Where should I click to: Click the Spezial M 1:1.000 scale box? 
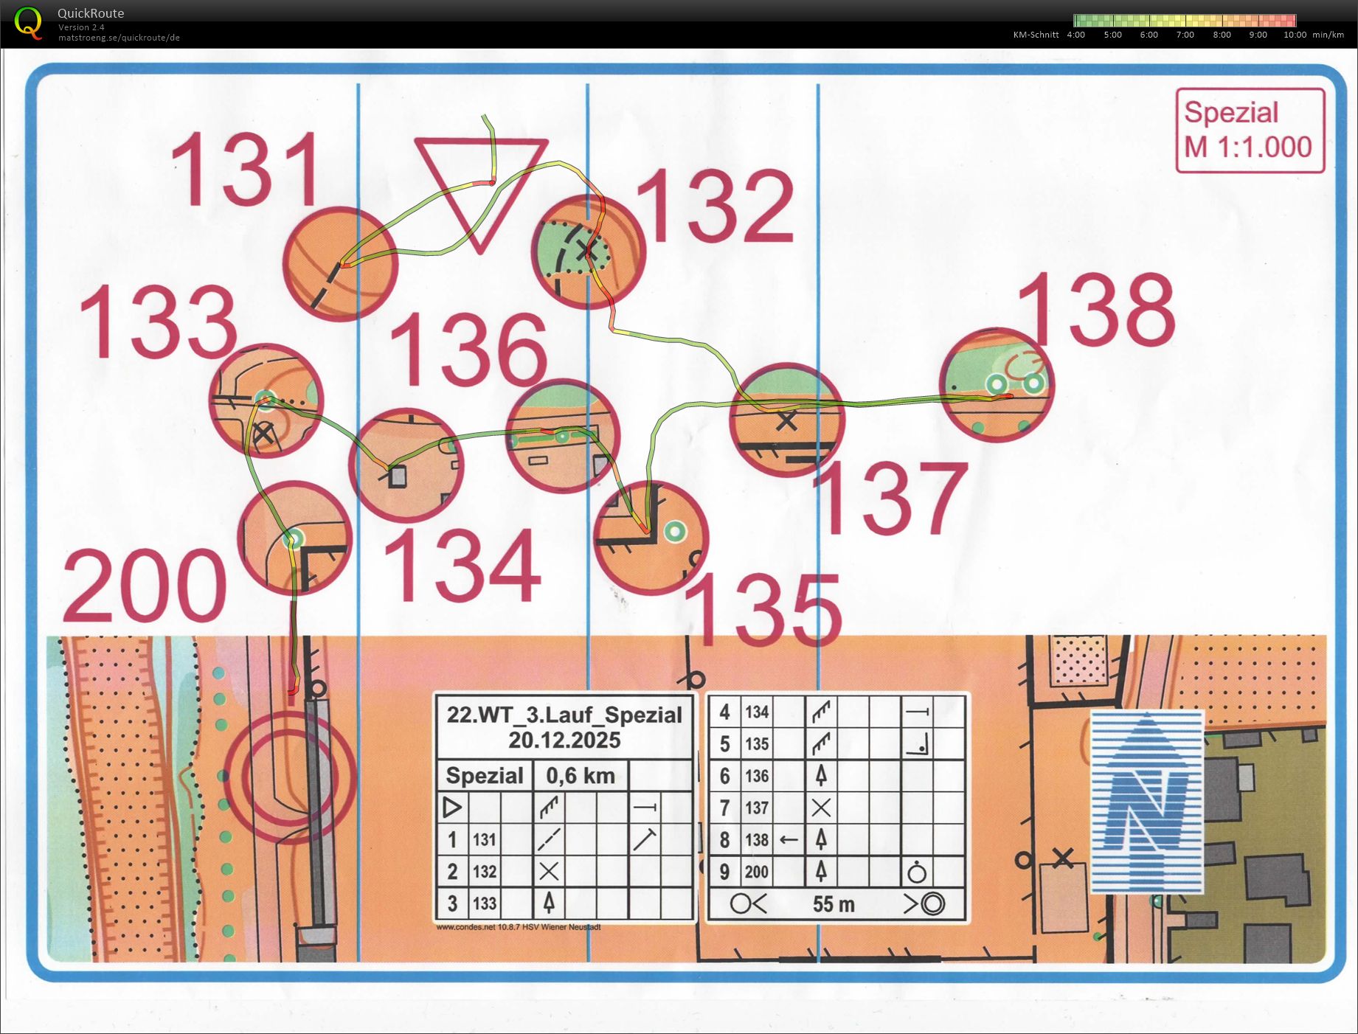(x=1250, y=131)
